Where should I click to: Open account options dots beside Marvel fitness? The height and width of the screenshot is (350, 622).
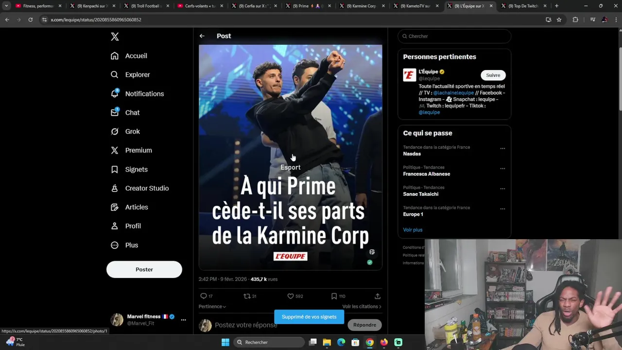point(183,320)
